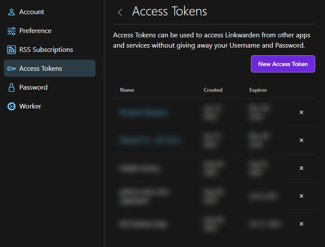Click the Password lock icon
This screenshot has width=325, height=247.
click(x=12, y=87)
